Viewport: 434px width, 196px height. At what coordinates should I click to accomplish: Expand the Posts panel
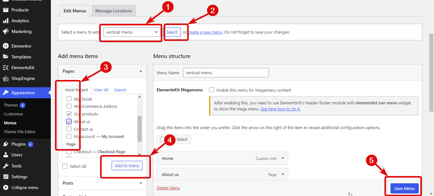click(x=102, y=183)
